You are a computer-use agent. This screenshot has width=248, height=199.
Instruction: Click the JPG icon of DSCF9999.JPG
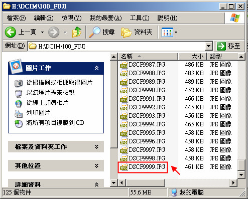click(123, 167)
